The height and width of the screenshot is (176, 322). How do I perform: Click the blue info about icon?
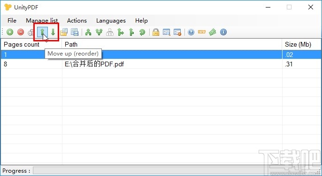pyautogui.click(x=223, y=32)
